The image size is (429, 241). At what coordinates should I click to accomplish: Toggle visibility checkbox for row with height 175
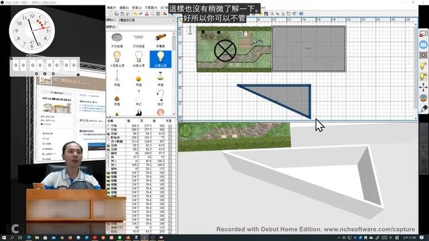(170, 169)
